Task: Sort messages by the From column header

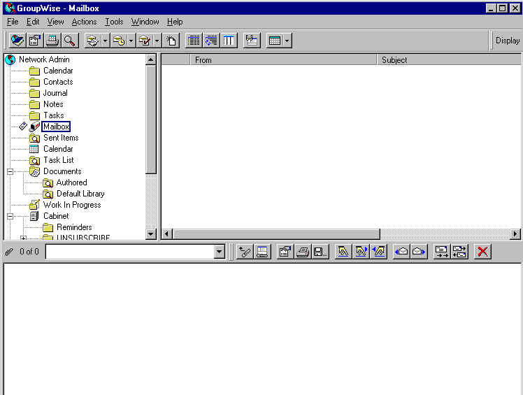Action: coord(283,60)
